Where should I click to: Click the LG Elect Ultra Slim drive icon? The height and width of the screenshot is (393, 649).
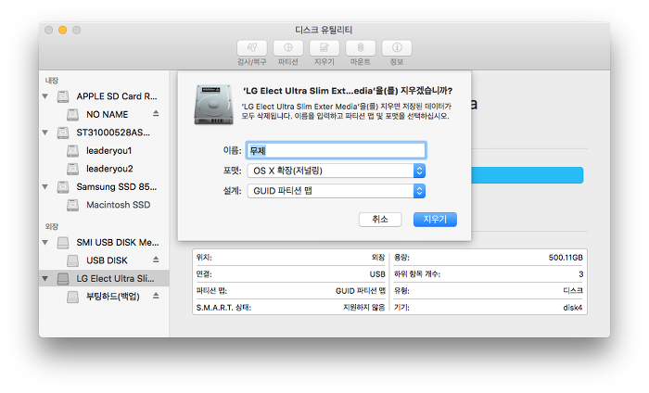coord(63,279)
